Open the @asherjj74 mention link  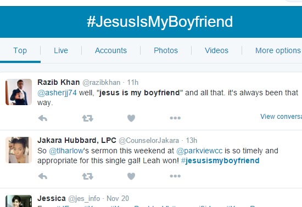click(x=57, y=93)
